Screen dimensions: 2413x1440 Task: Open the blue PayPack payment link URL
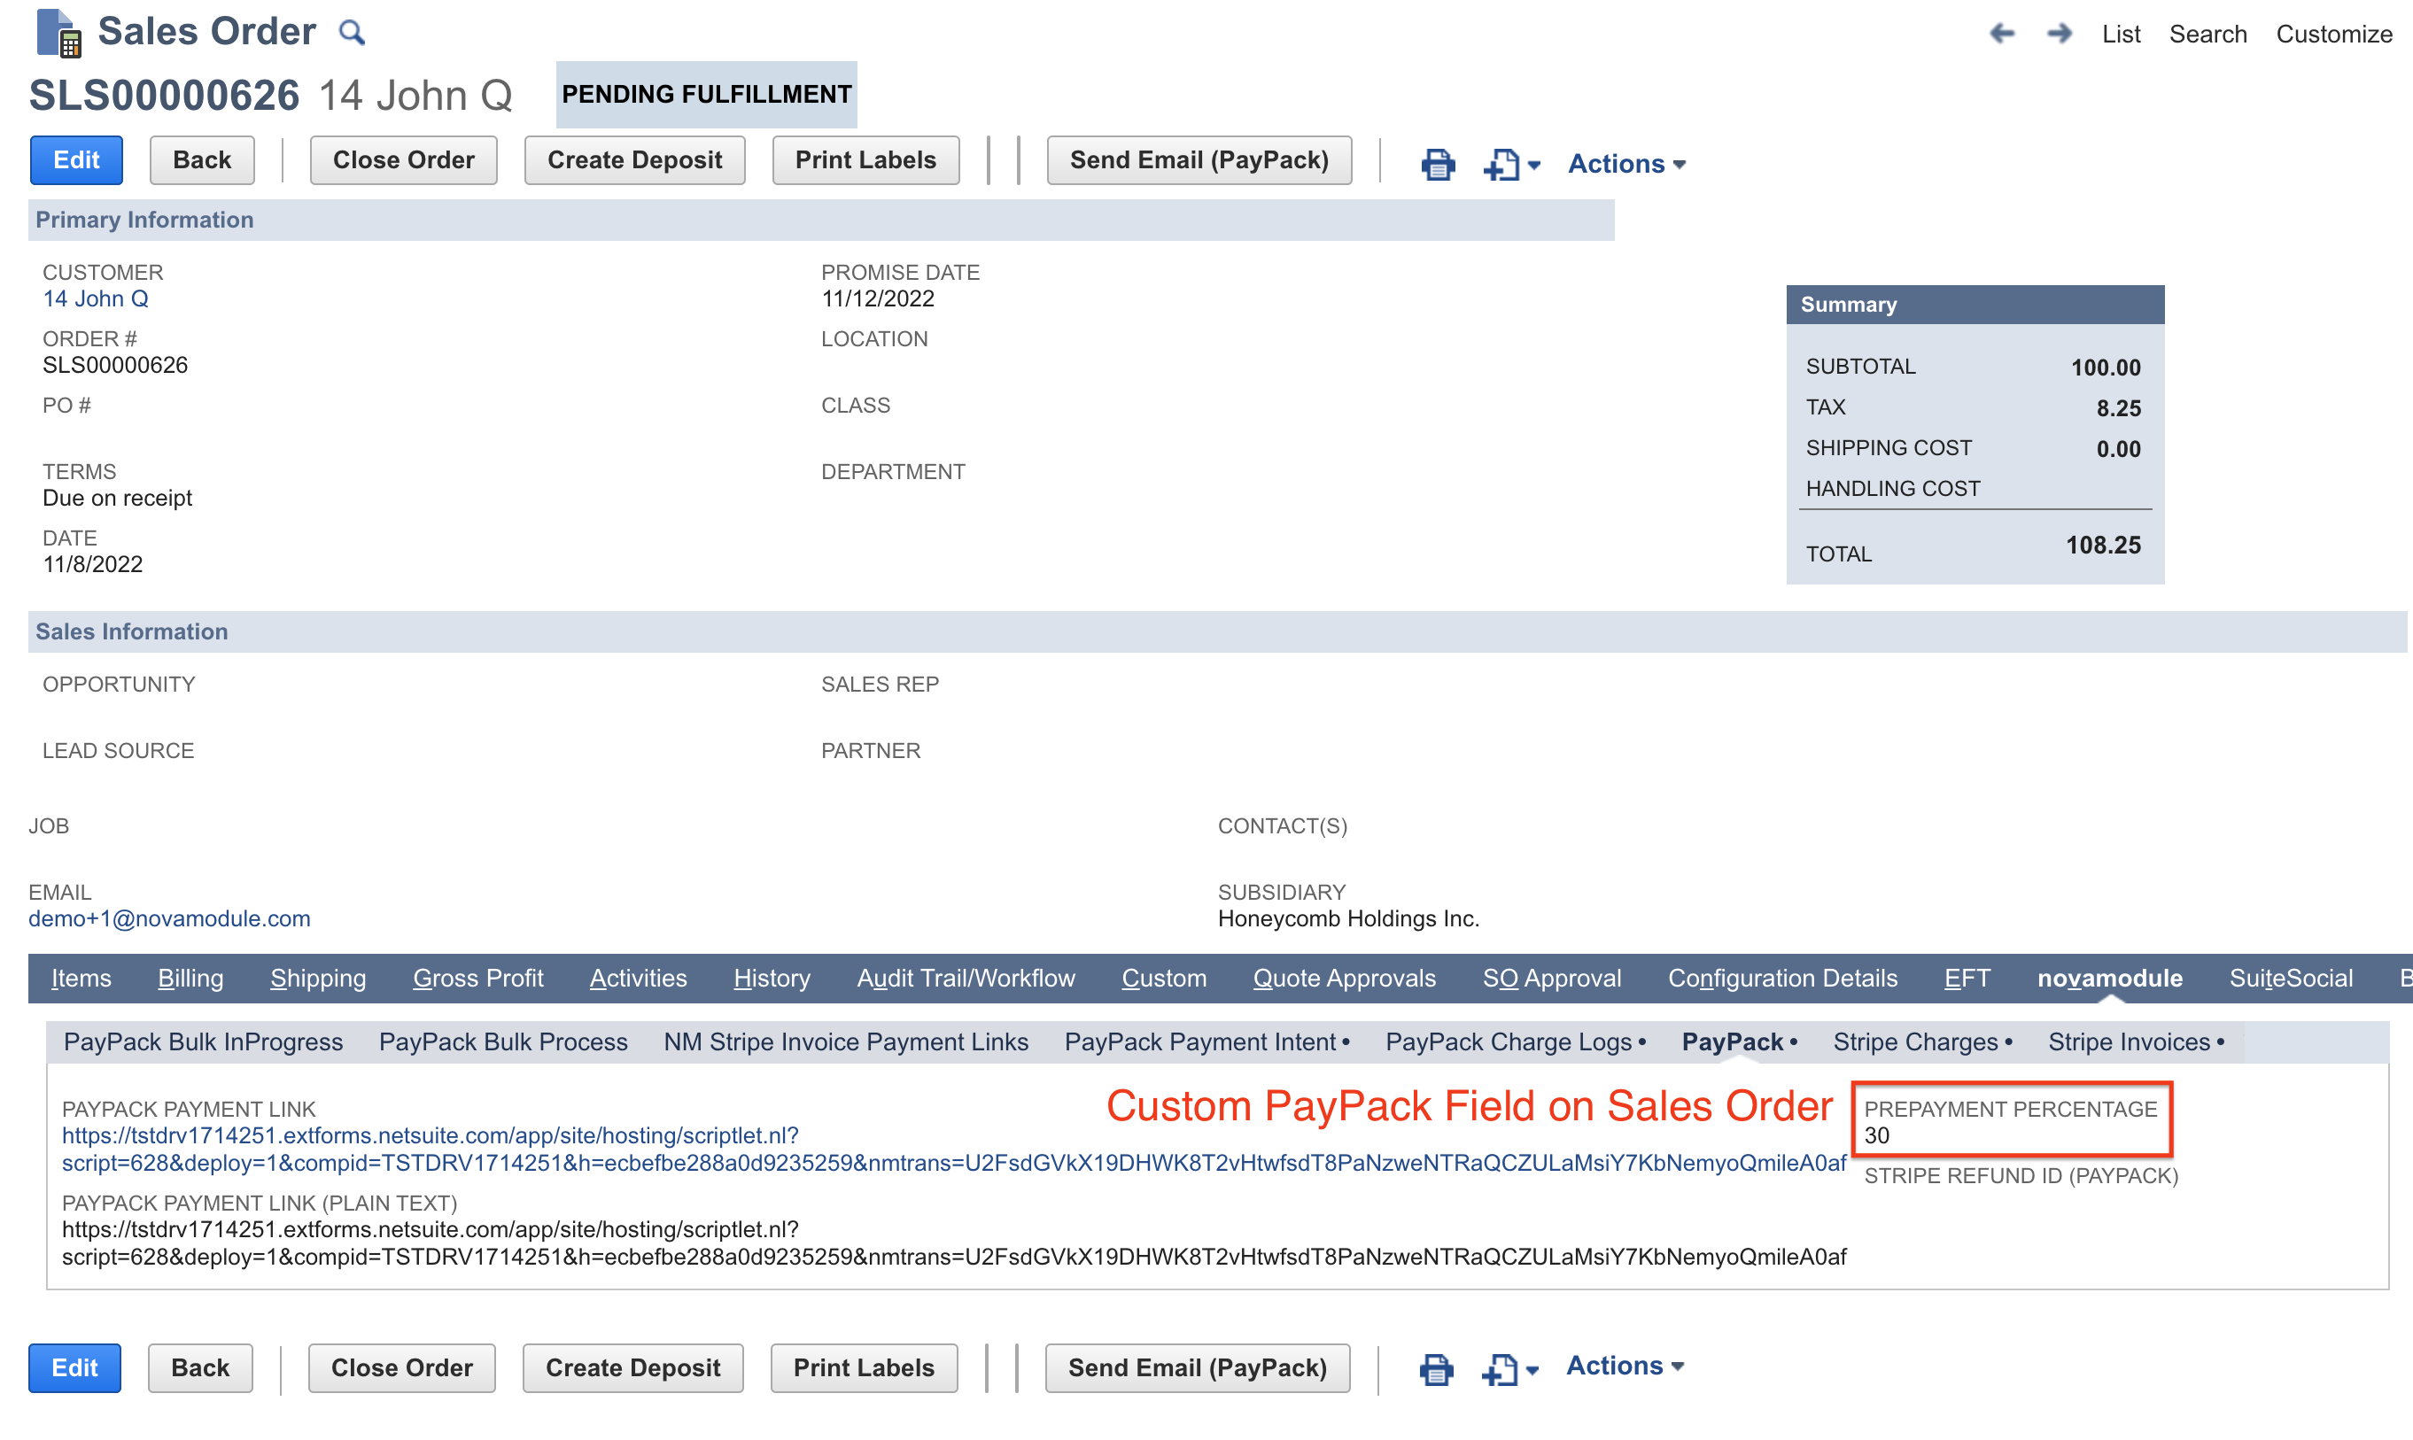pos(430,1135)
